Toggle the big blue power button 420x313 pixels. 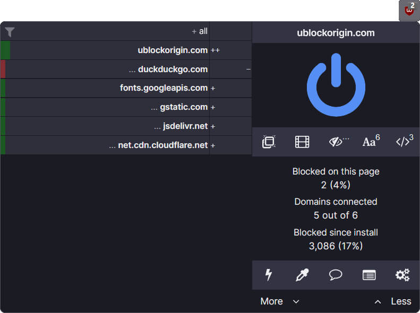pyautogui.click(x=336, y=85)
